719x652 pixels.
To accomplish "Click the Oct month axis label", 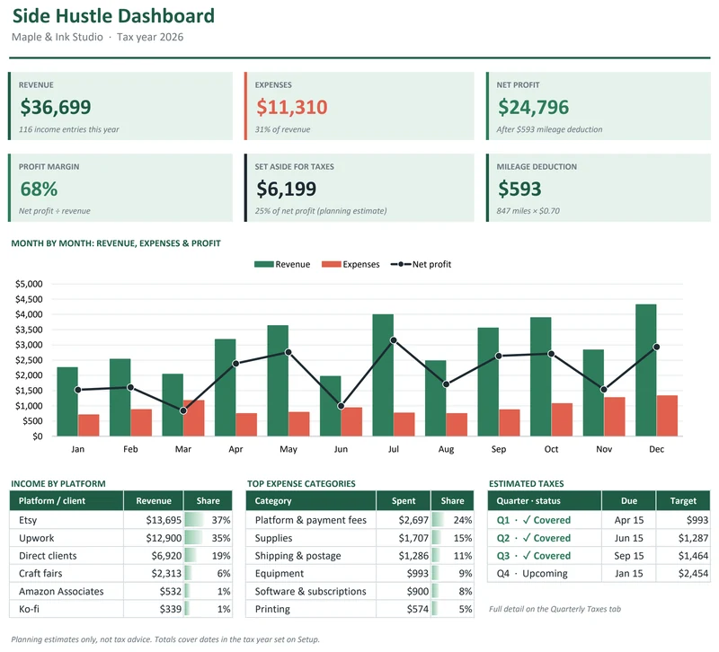I will pyautogui.click(x=551, y=449).
